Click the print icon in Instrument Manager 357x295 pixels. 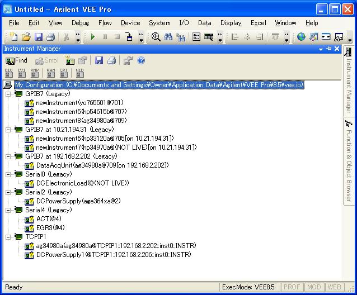point(111,60)
